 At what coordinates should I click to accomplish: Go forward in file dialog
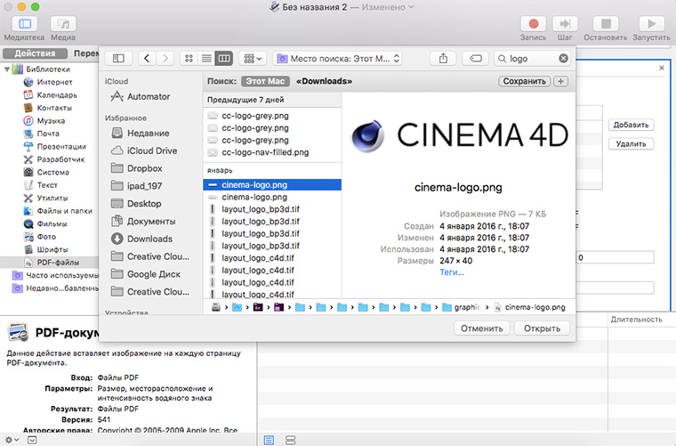tap(165, 58)
